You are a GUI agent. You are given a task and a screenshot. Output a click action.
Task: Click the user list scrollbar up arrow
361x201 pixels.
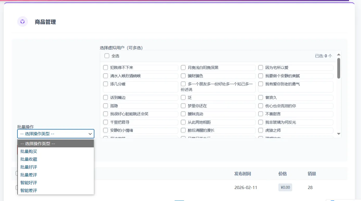pos(339,55)
